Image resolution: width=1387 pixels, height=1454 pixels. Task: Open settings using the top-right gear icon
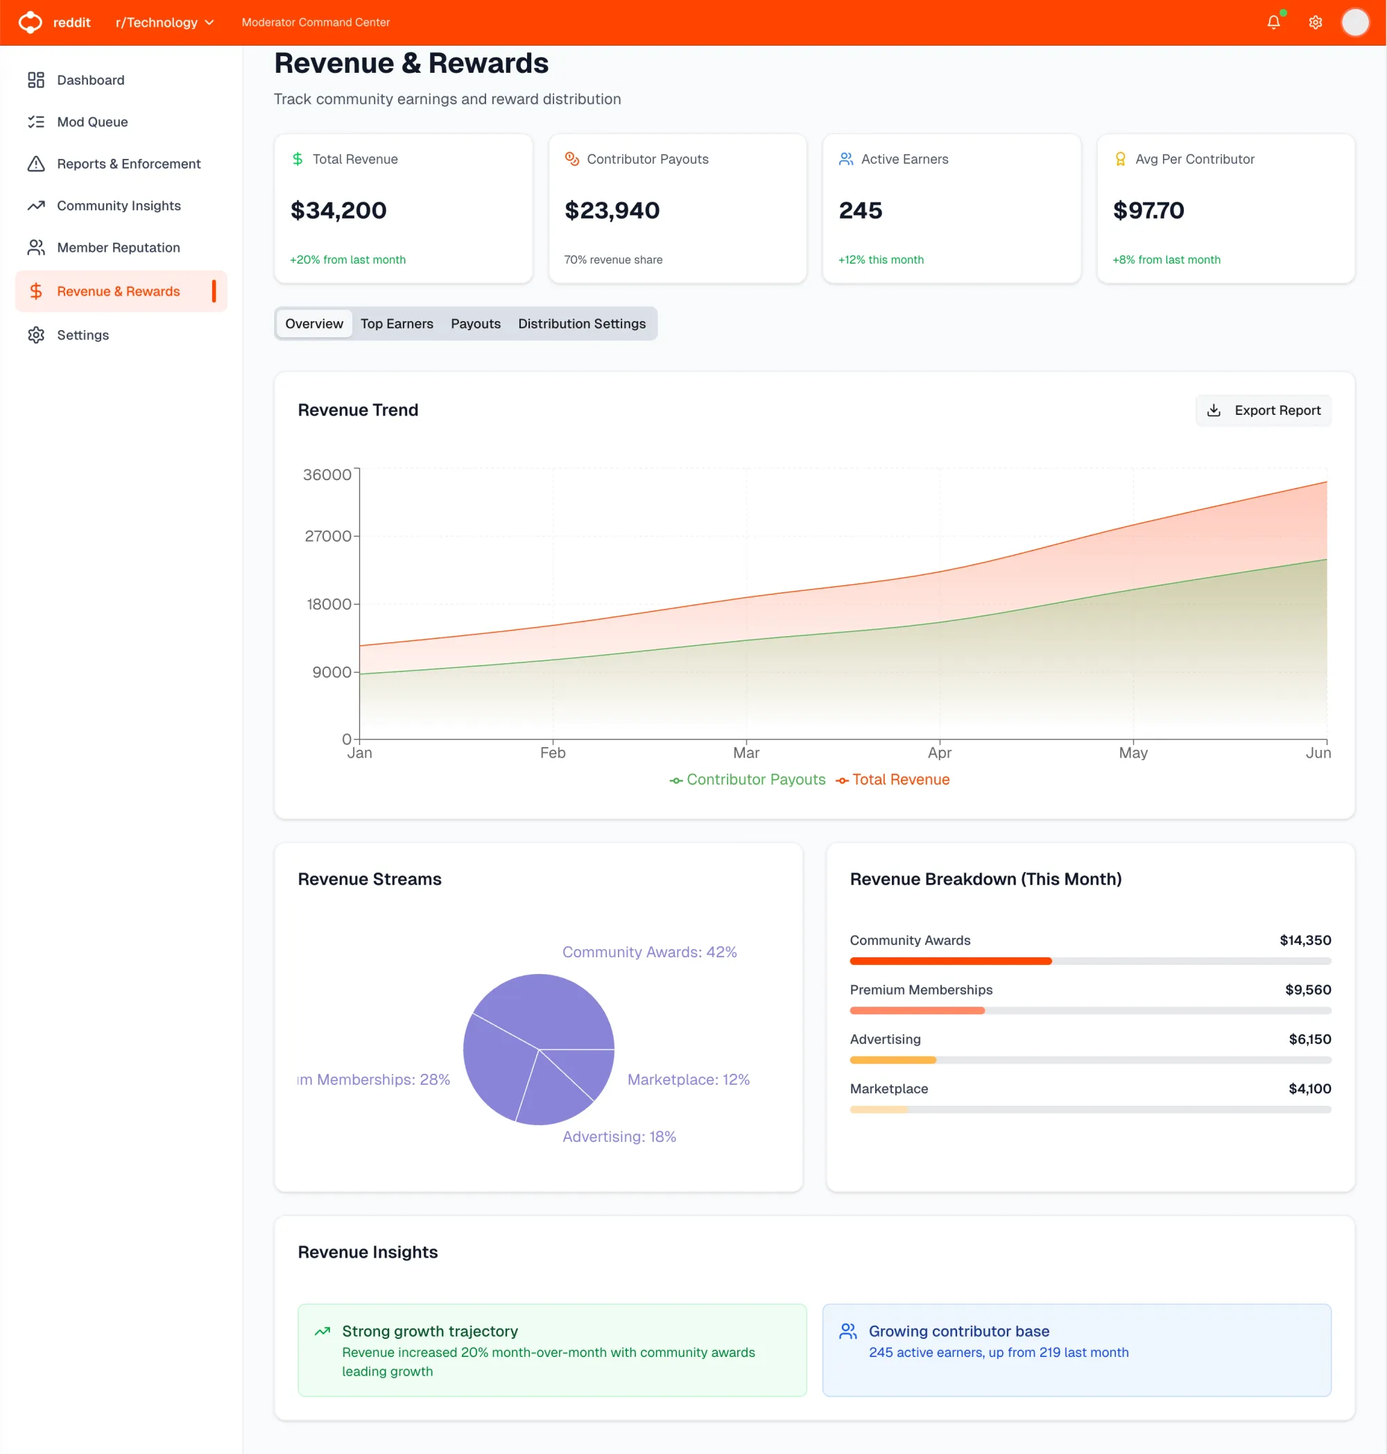pos(1316,22)
